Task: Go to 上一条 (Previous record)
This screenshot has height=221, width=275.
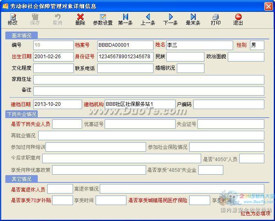Action: tap(148, 19)
